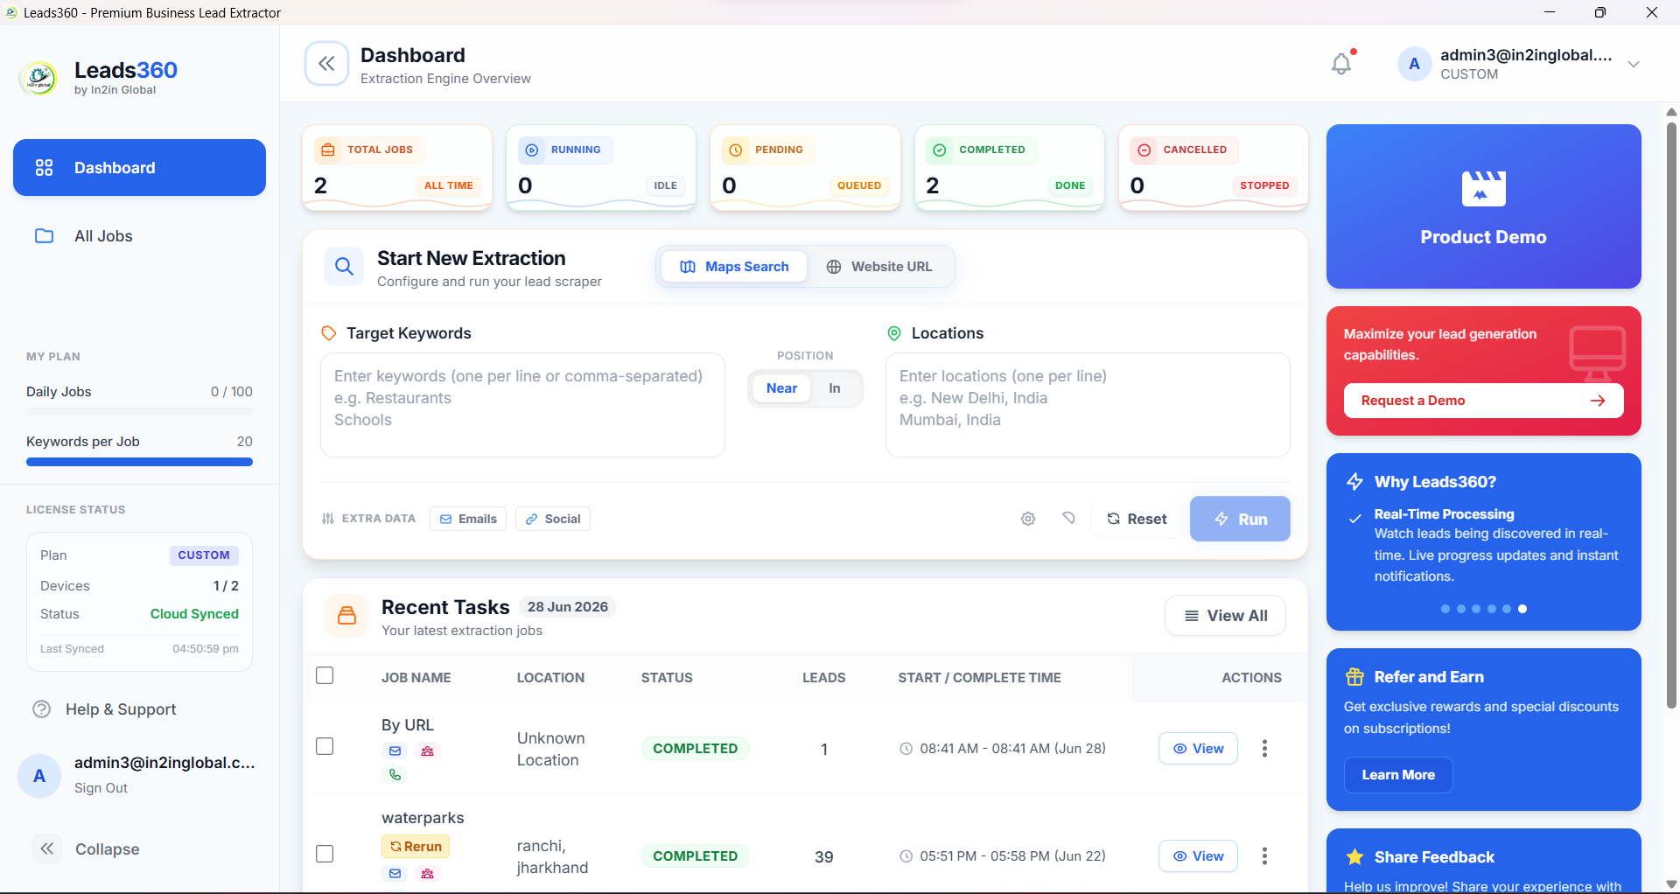Check the By URL job checkbox

(325, 746)
